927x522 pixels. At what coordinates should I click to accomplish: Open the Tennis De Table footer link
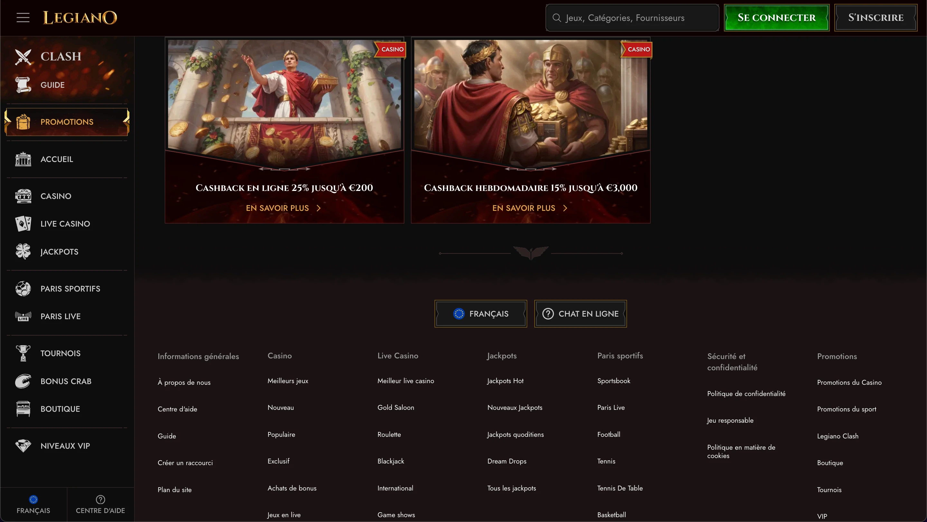point(620,488)
